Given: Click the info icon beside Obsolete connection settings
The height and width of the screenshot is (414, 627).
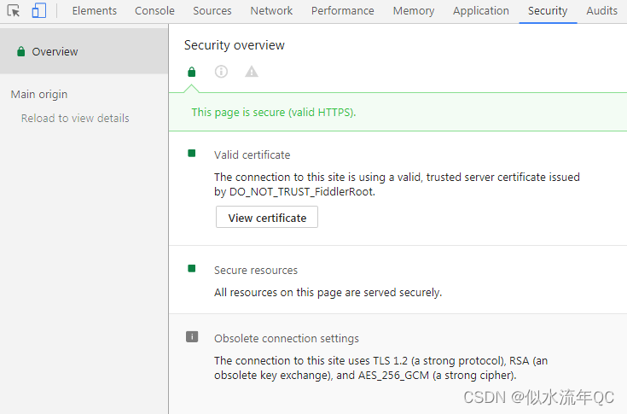Looking at the screenshot, I should click(192, 337).
